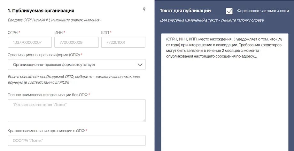Uncheck the 'Формировать автоматически' checkbox
This screenshot has height=151, width=294.
point(229,11)
